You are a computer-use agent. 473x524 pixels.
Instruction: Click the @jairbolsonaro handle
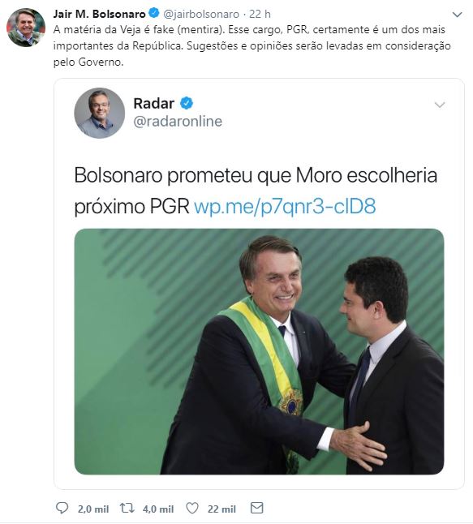coord(201,14)
